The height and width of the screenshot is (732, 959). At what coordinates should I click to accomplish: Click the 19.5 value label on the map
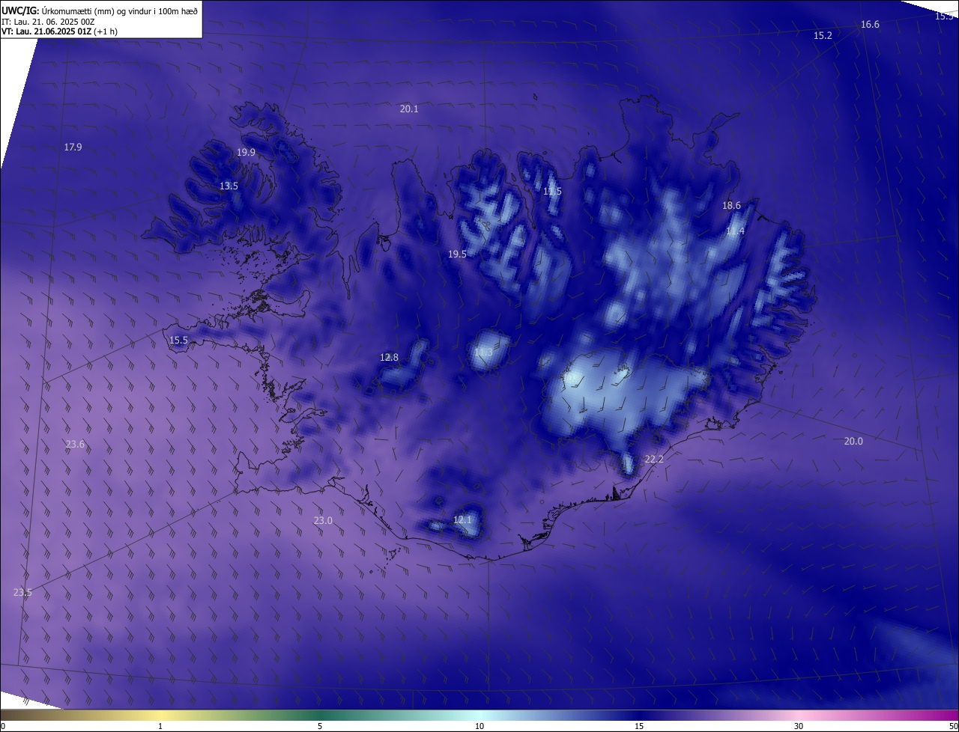tap(457, 254)
